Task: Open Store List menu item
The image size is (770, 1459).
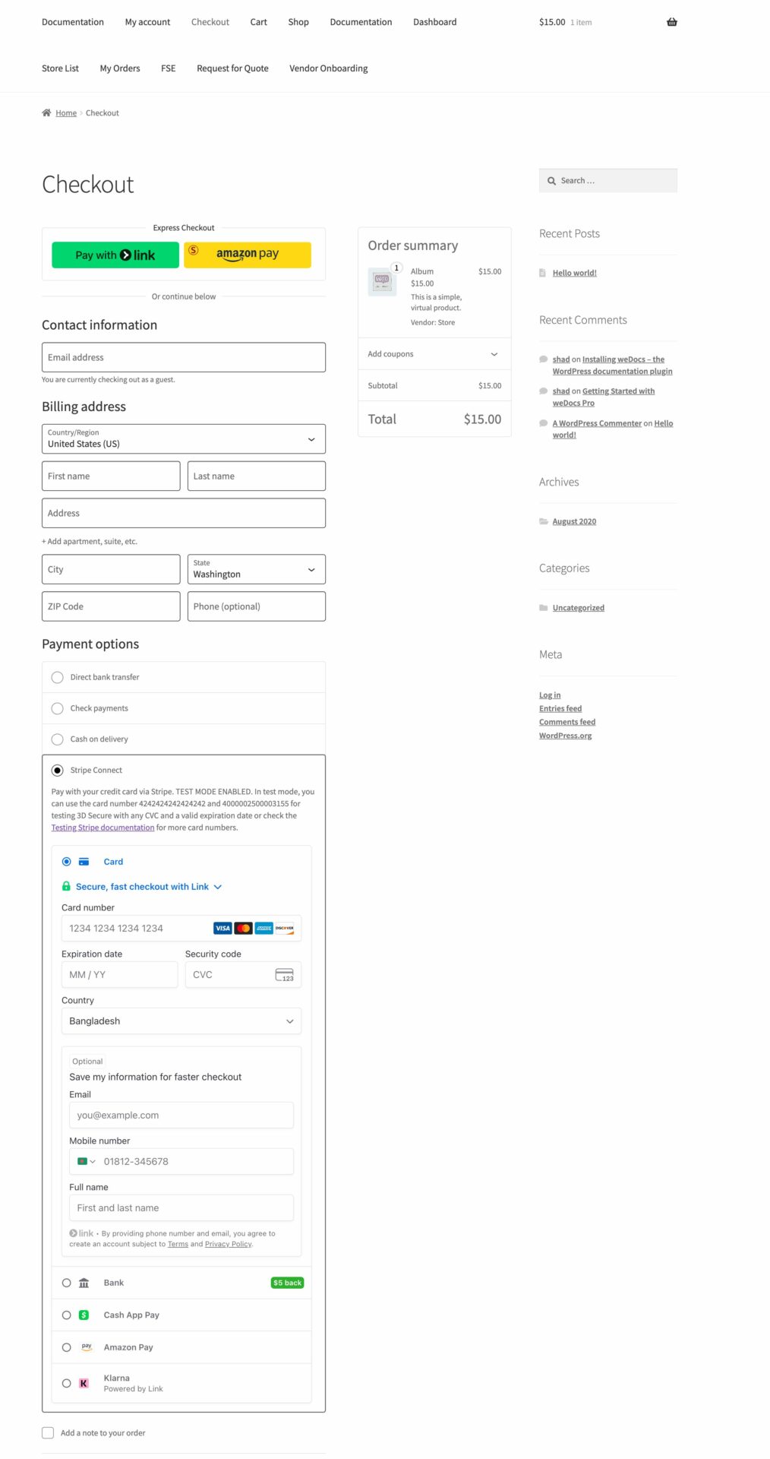Action: tap(60, 68)
